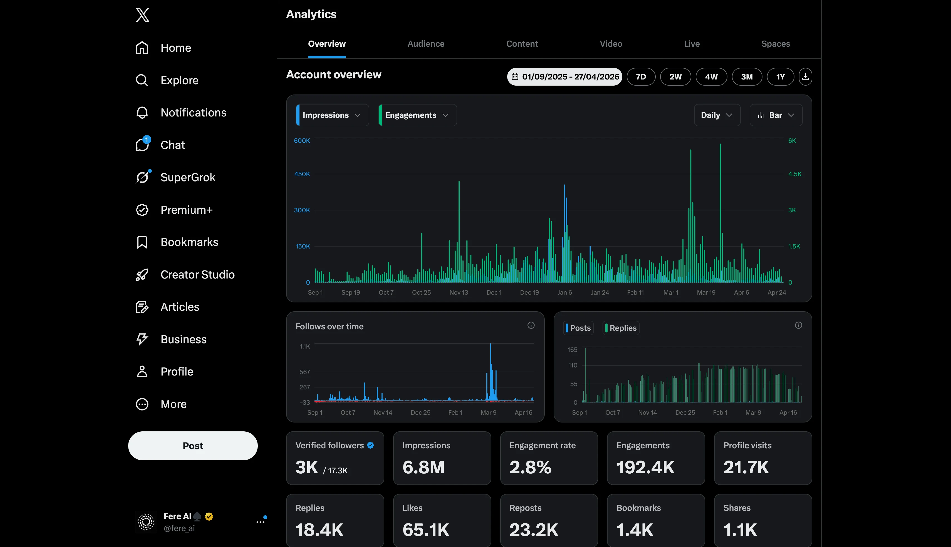Click the More circle icon

[x=142, y=404]
